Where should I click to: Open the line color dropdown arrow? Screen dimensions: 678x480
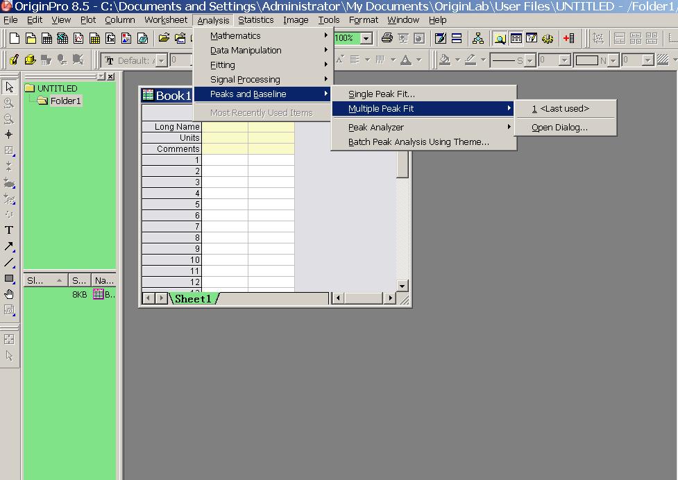pyautogui.click(x=484, y=60)
